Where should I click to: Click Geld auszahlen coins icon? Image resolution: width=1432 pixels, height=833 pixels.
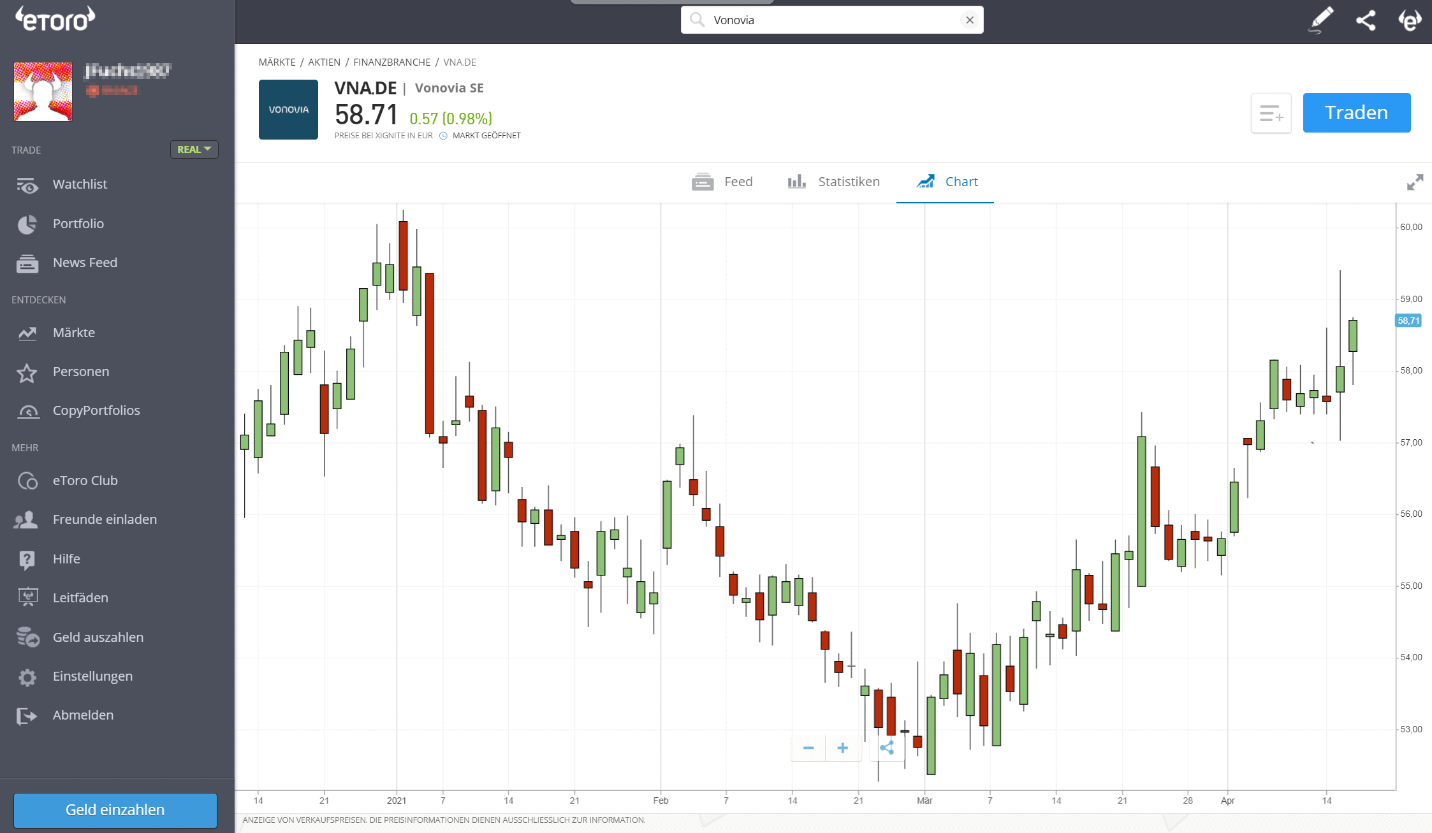coord(27,637)
